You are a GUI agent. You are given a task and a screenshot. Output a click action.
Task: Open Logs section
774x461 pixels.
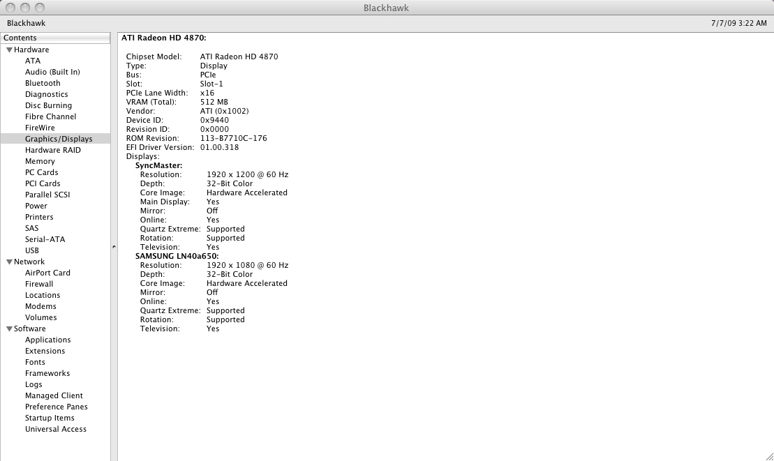pos(34,384)
